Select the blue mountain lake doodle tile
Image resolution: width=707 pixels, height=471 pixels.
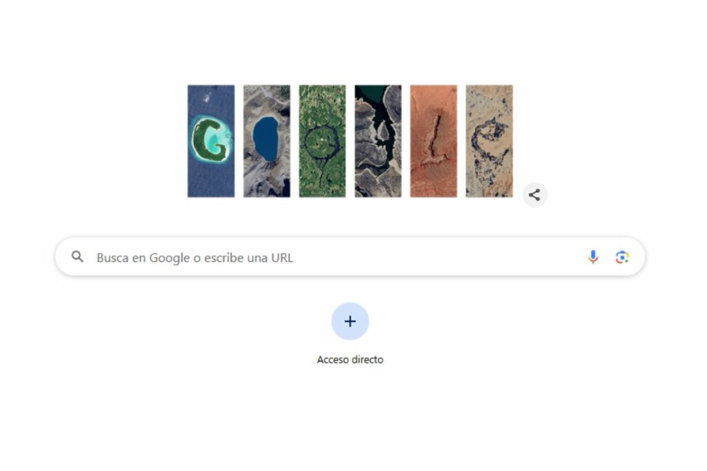(x=267, y=141)
